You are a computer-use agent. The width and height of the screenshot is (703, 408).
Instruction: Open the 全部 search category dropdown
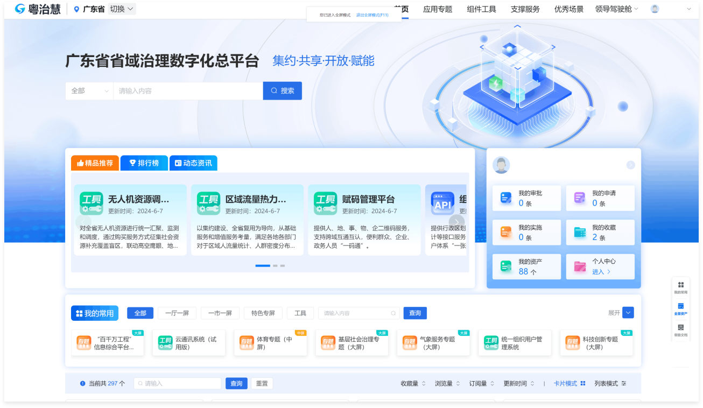tap(89, 91)
